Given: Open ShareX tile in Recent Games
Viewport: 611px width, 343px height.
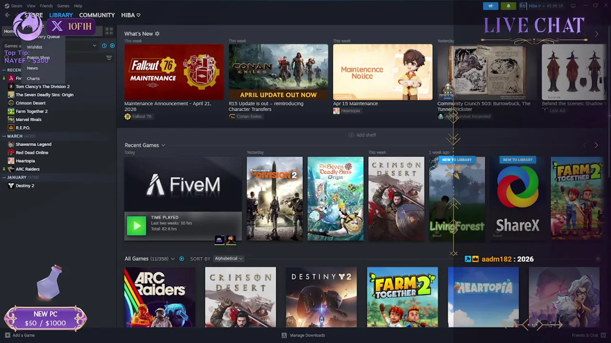Looking at the screenshot, I should 517,199.
